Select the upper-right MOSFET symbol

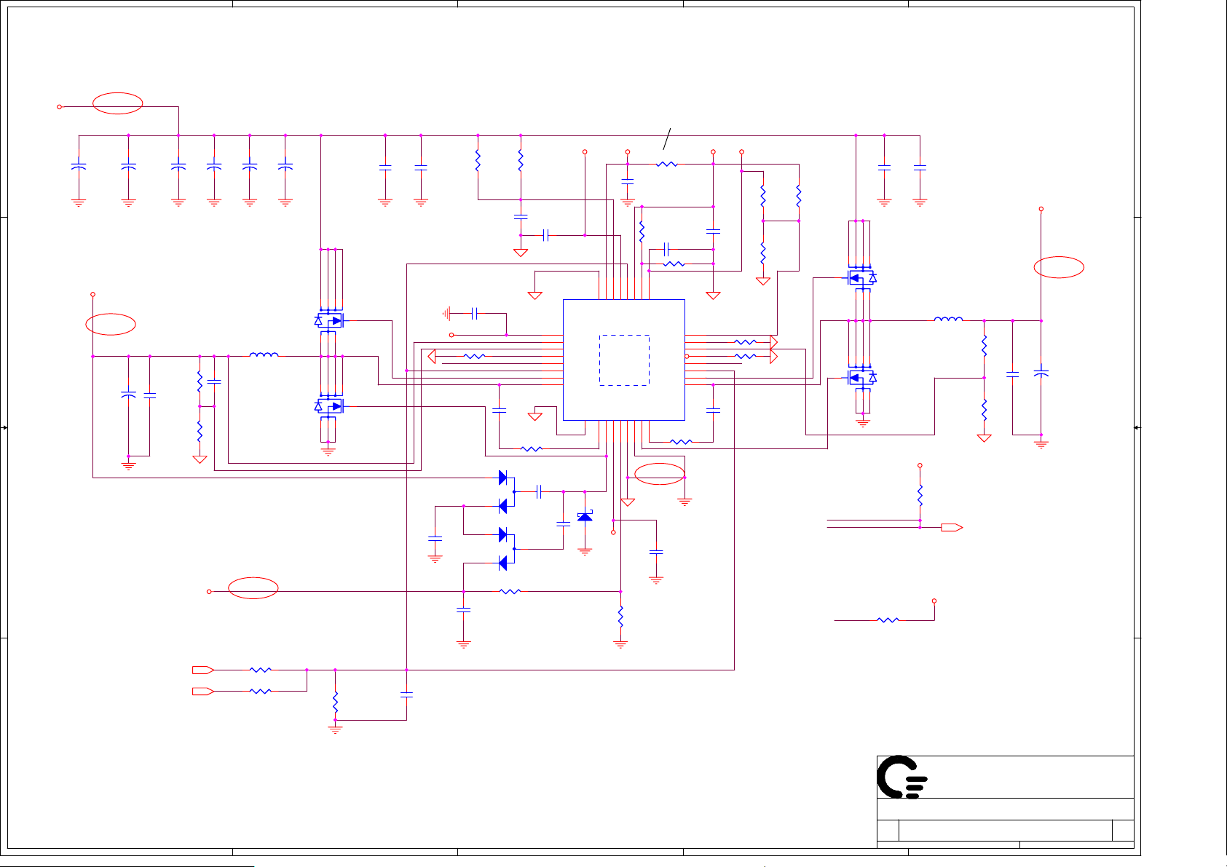point(862,277)
